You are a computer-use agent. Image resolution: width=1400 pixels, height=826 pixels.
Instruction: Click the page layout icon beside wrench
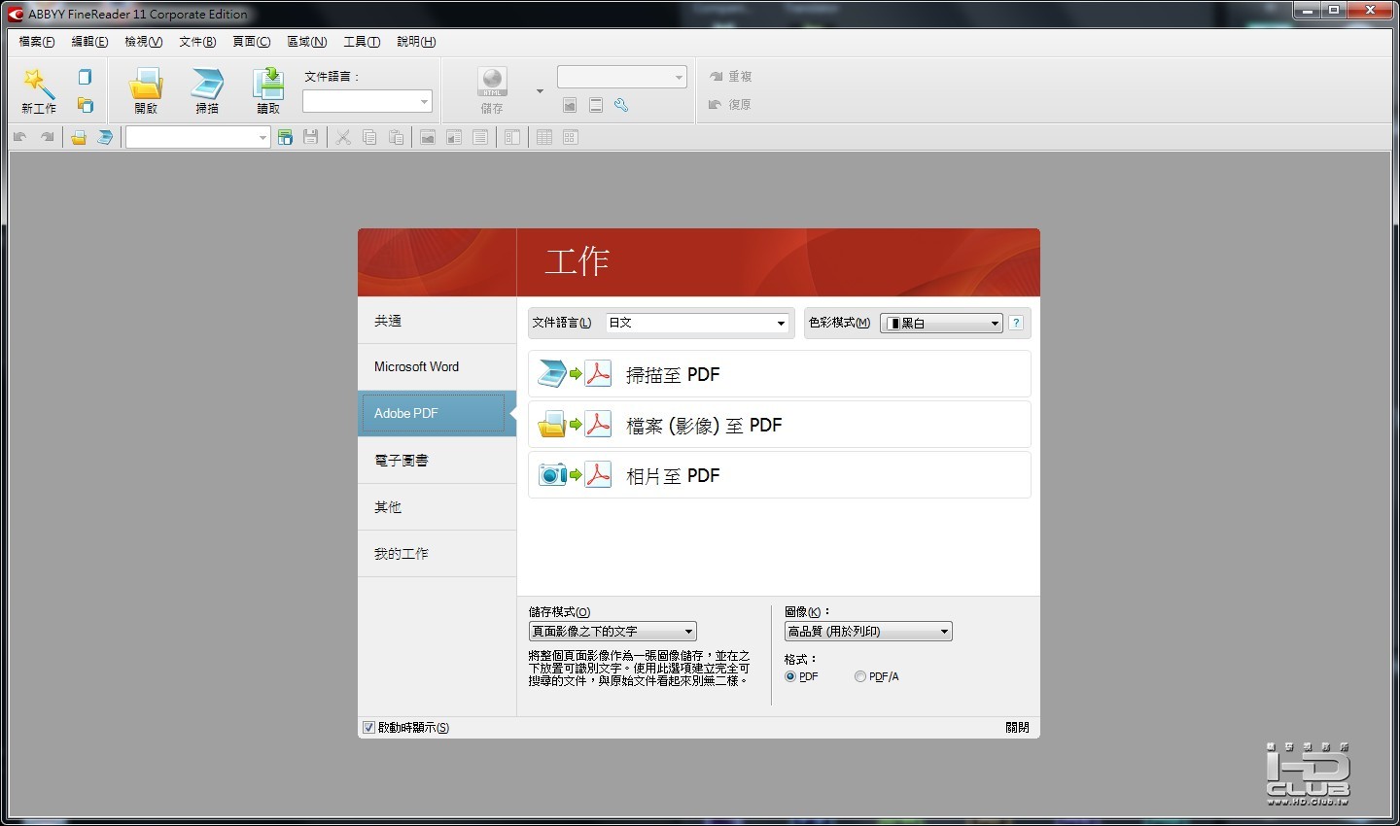(596, 105)
